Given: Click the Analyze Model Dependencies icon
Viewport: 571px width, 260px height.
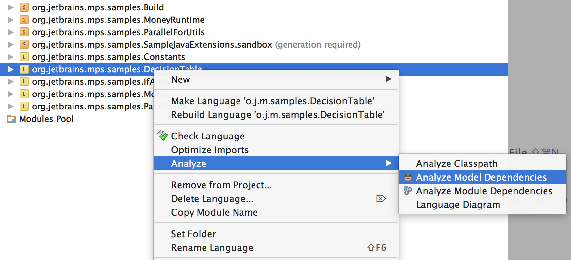Looking at the screenshot, I should tap(408, 177).
